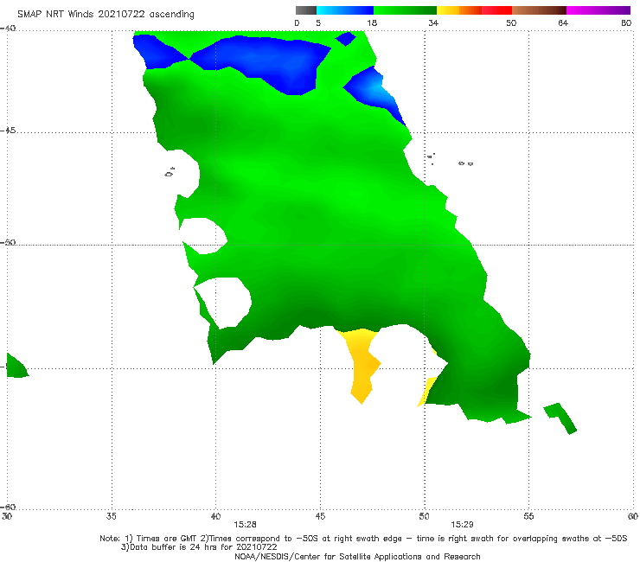Click the small blue diamond patch near the top

click(x=346, y=39)
